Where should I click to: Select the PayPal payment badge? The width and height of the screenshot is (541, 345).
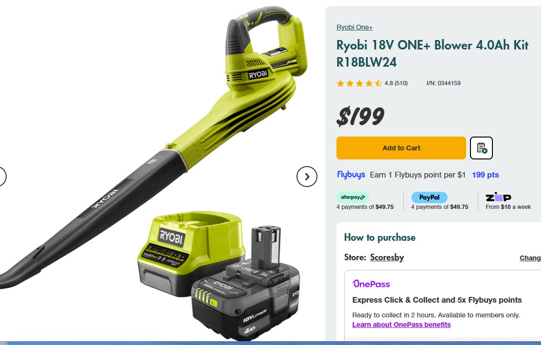429,197
